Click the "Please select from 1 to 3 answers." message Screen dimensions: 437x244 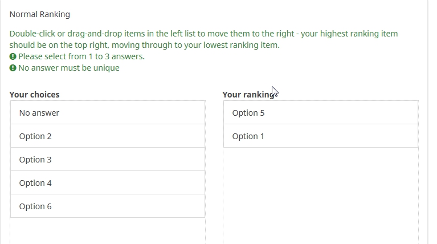pyautogui.click(x=81, y=56)
